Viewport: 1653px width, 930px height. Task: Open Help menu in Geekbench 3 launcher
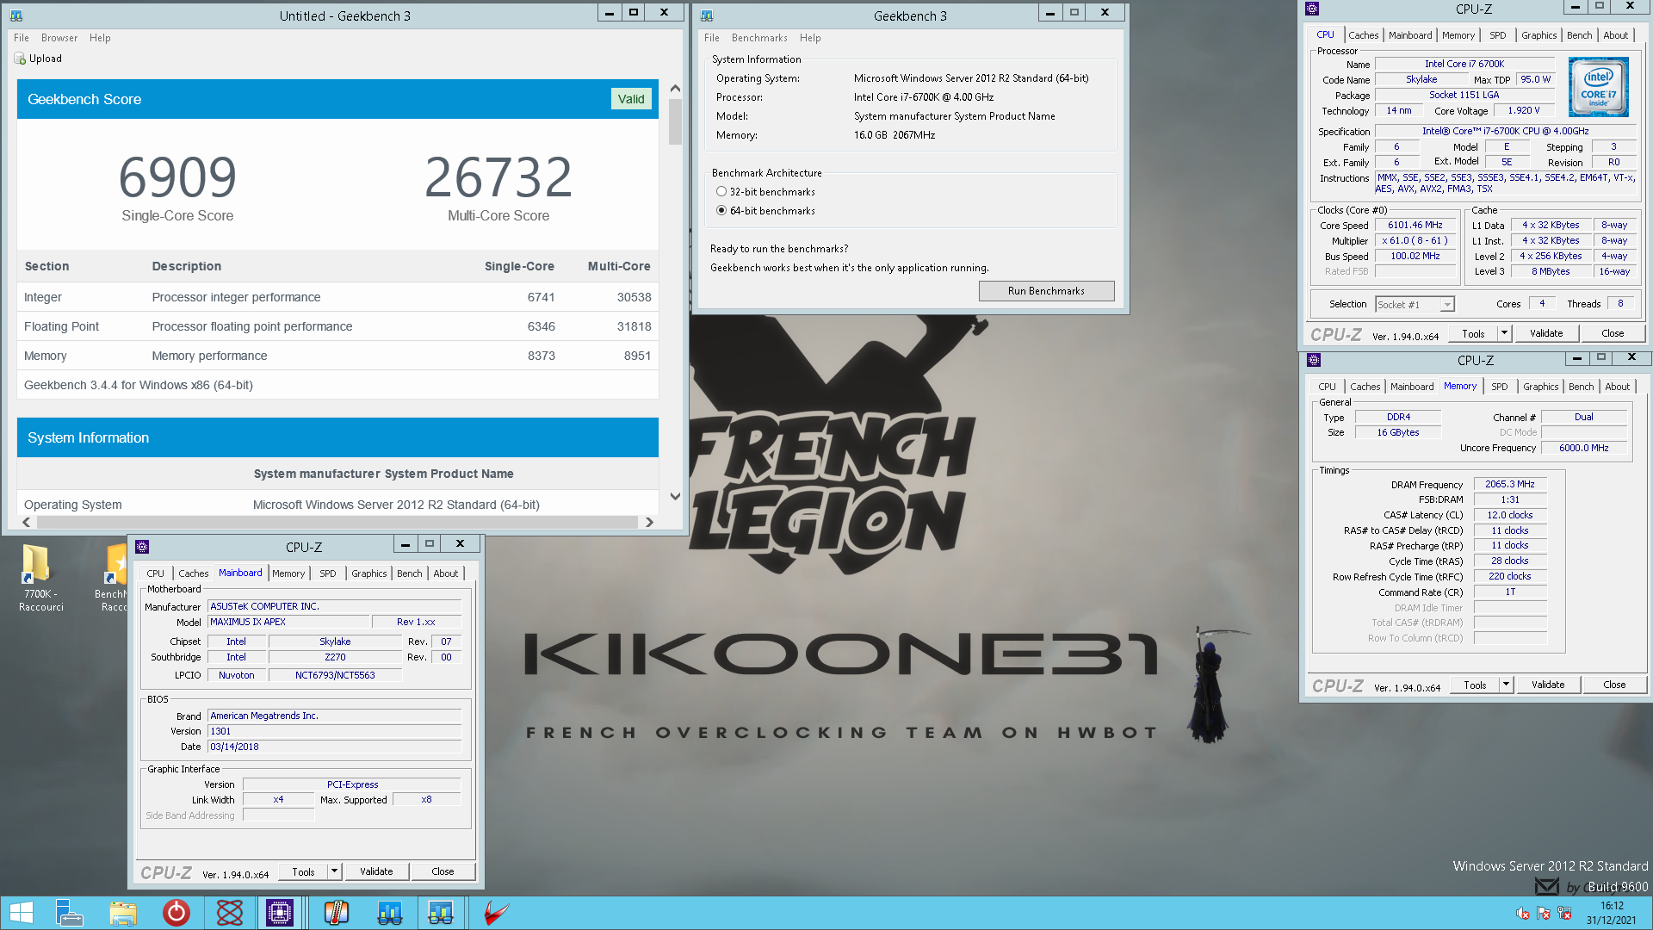click(x=810, y=38)
